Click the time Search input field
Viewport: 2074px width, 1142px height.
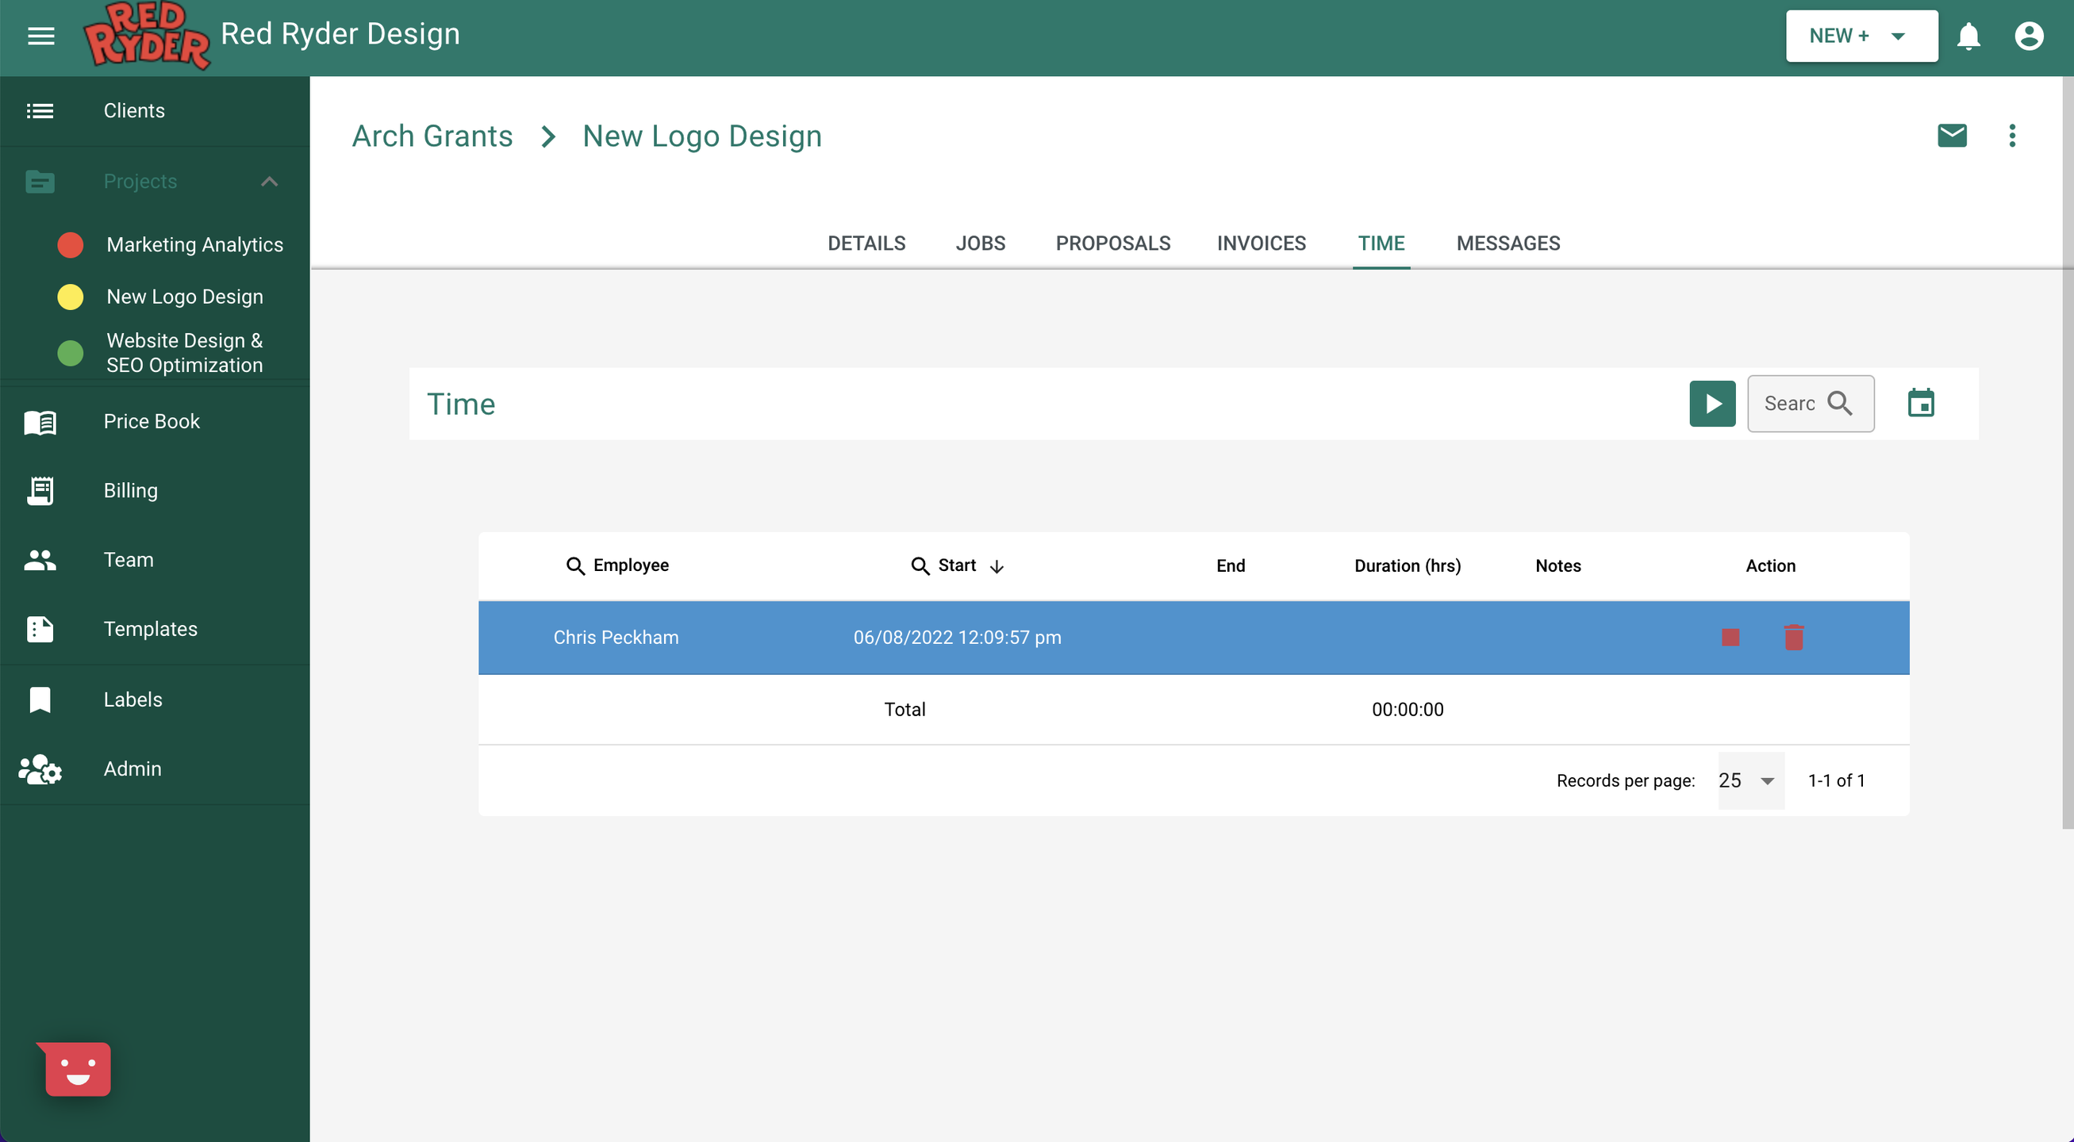tap(1792, 403)
